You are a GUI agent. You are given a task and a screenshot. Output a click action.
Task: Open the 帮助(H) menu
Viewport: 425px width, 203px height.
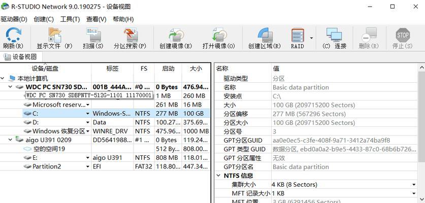click(123, 19)
